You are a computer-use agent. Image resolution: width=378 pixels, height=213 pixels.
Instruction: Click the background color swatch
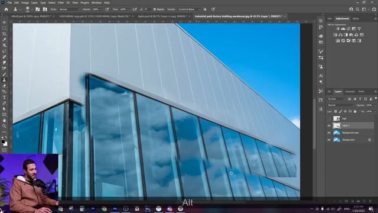(x=5, y=144)
